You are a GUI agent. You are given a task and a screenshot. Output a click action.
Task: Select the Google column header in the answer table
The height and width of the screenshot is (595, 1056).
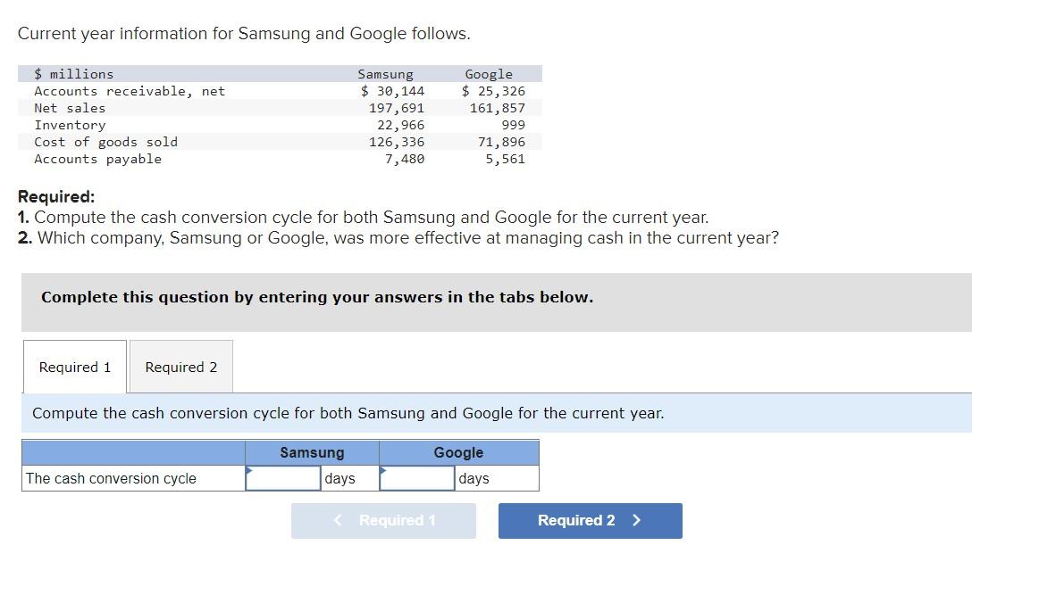coord(457,452)
